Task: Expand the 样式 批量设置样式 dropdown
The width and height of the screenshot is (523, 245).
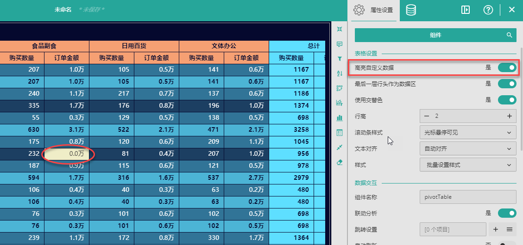Action: click(x=467, y=165)
